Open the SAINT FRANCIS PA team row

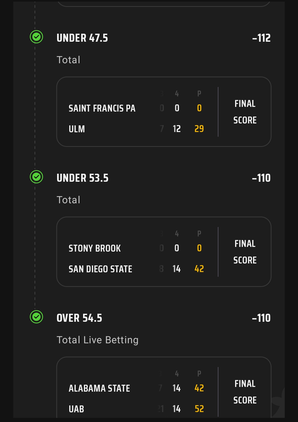[x=102, y=108]
